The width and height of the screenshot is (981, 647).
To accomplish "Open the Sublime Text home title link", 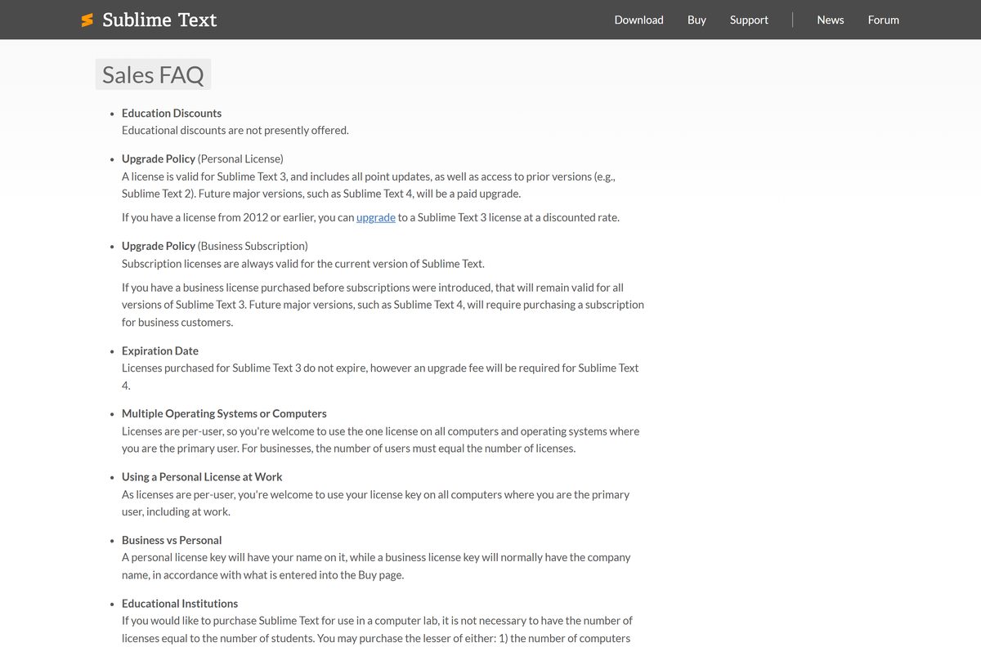I will [x=159, y=20].
